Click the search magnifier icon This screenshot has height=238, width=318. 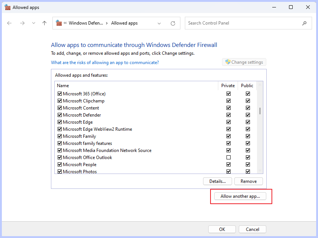304,23
